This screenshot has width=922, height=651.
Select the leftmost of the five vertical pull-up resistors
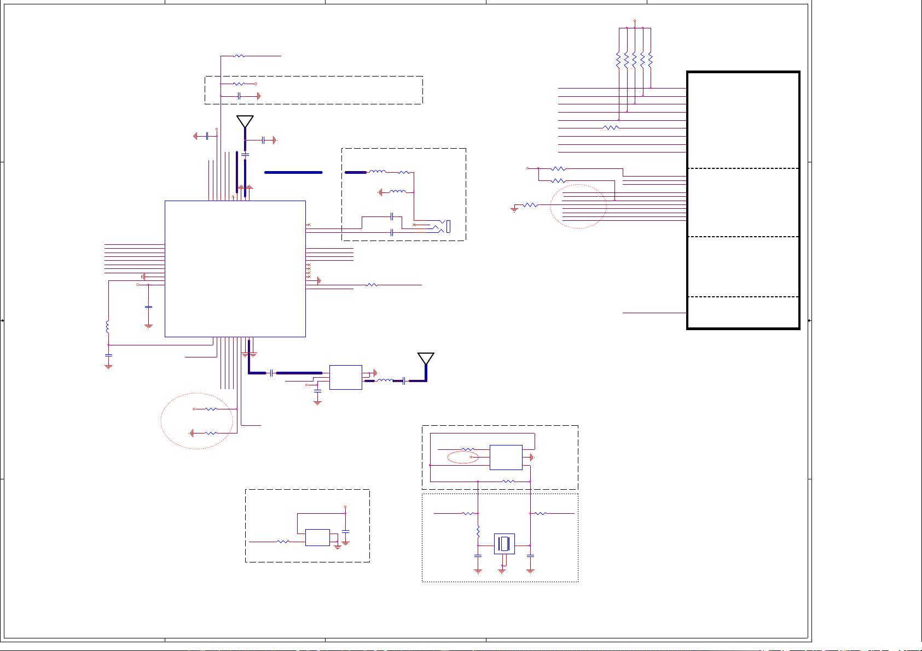click(x=618, y=60)
